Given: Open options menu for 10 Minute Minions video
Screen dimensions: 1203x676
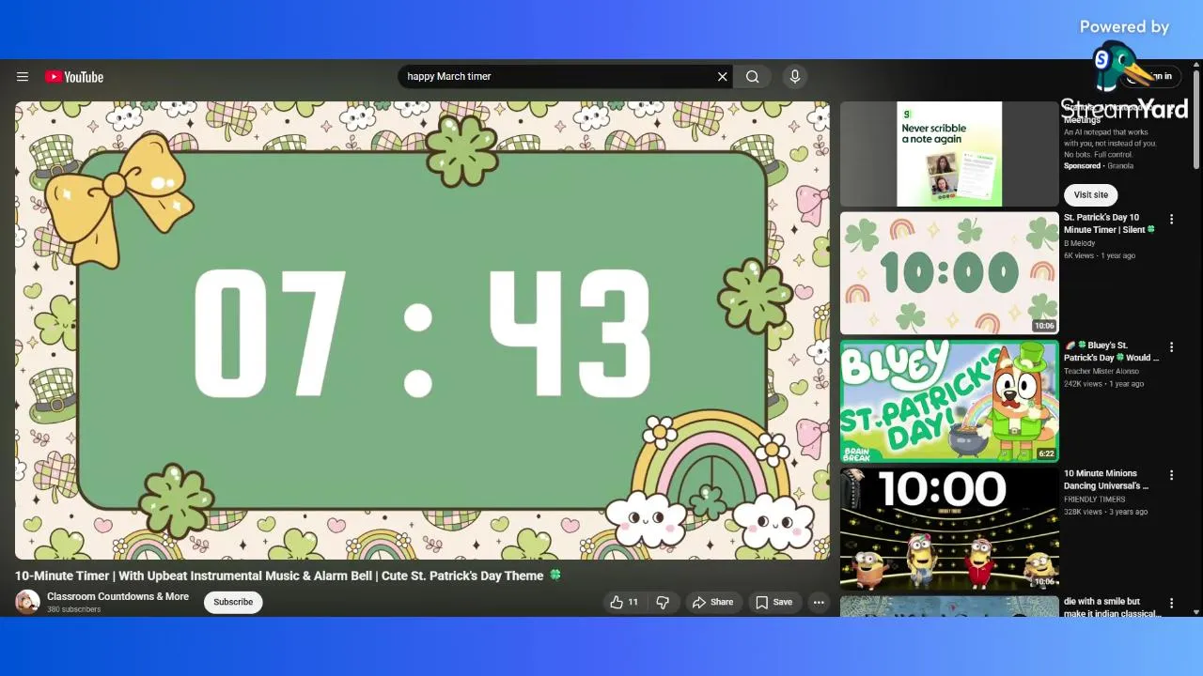Looking at the screenshot, I should pyautogui.click(x=1171, y=475).
